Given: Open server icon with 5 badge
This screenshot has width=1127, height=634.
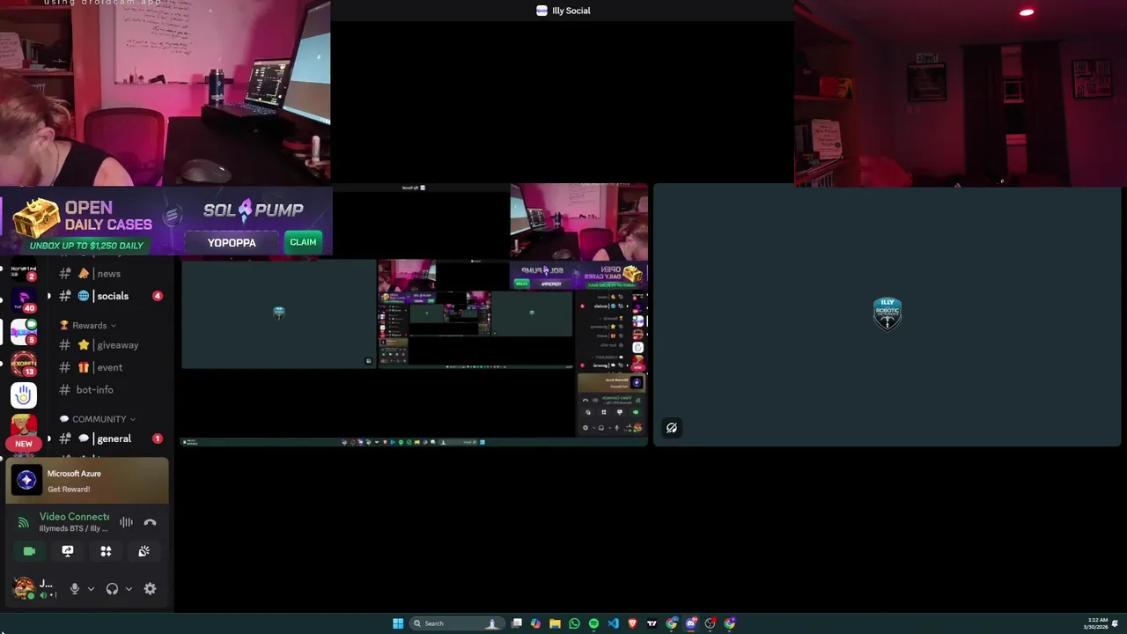Looking at the screenshot, I should pos(24,331).
